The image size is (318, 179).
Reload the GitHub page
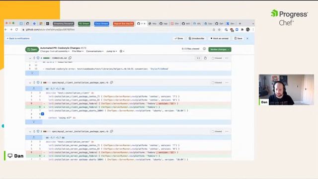coord(16,30)
